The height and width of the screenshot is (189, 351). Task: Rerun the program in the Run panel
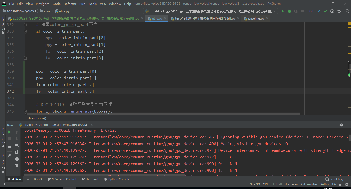tap(10, 132)
